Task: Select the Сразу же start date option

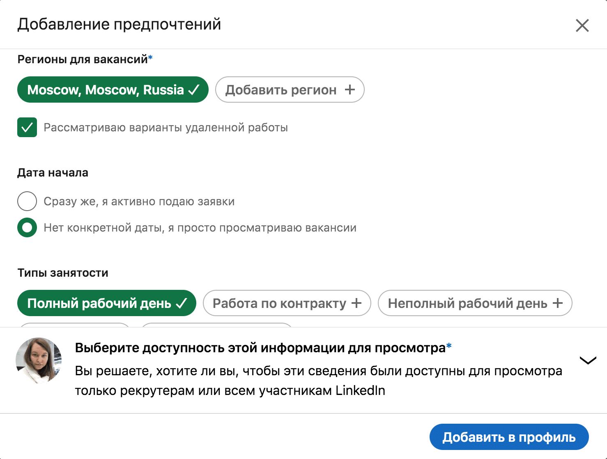Action: click(27, 202)
